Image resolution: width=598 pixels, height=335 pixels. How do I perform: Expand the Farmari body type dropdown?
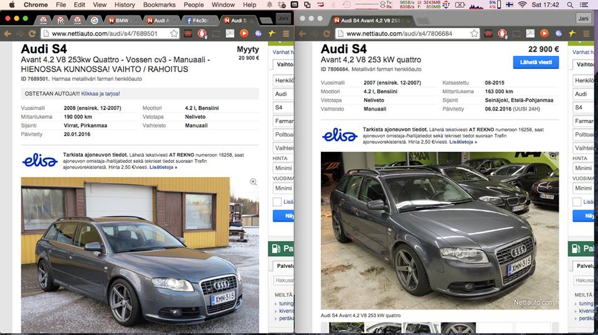point(283,121)
